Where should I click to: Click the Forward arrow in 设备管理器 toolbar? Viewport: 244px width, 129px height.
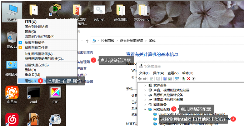[x=145, y=79]
